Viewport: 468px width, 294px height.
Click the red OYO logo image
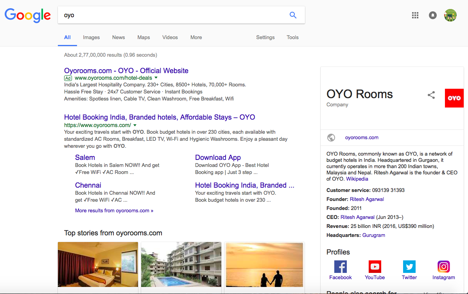[454, 98]
